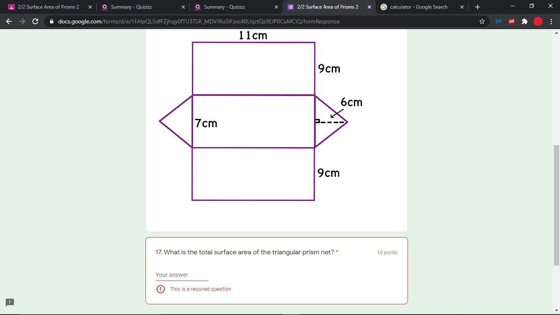Open the red profile avatar menu
Screen dimensions: 560x315
click(x=538, y=21)
